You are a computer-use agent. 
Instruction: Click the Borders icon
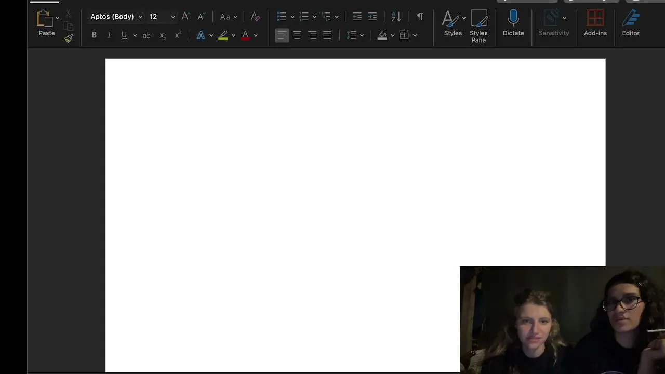click(404, 35)
